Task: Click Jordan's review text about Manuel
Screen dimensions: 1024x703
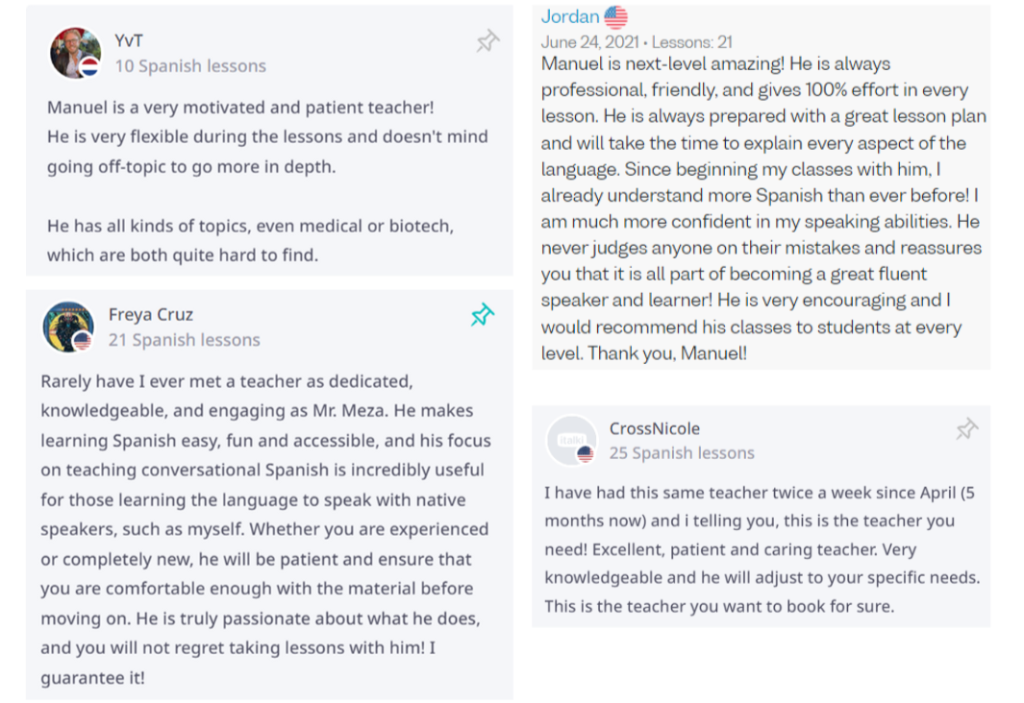Action: tap(761, 208)
